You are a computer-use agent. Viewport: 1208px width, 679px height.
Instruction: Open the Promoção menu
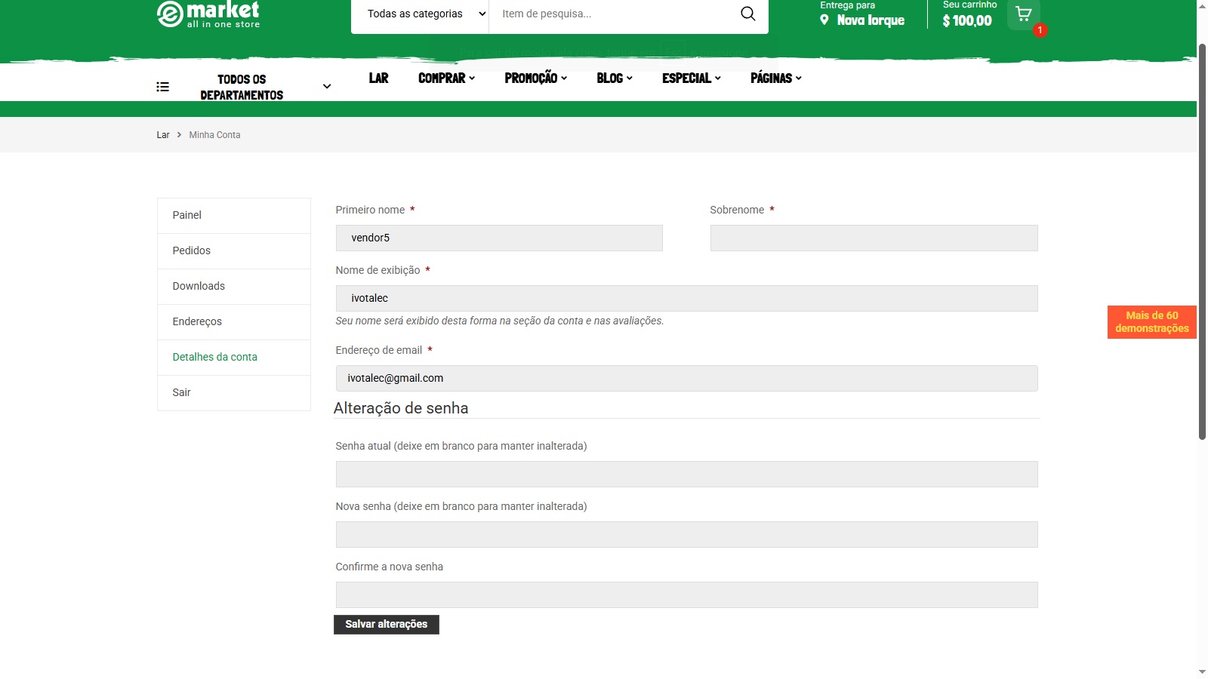point(535,78)
